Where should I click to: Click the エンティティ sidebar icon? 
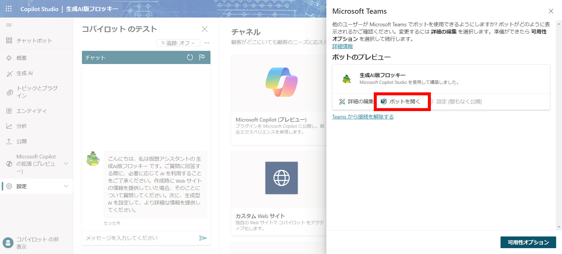tap(9, 111)
